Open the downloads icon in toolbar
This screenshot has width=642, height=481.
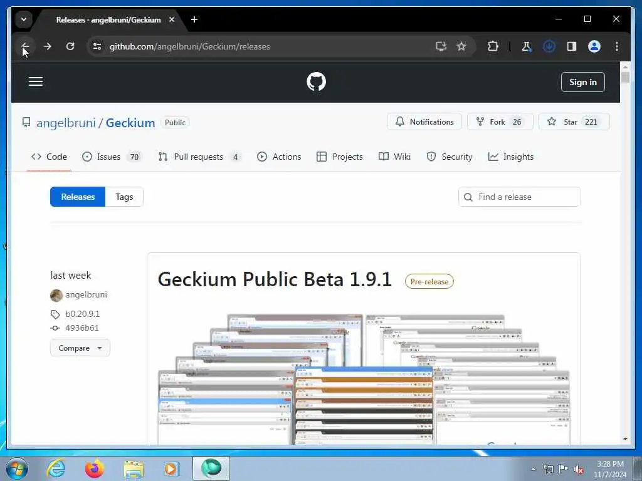coord(549,46)
